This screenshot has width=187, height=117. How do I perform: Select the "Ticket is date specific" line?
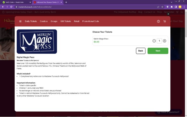pos(28,85)
